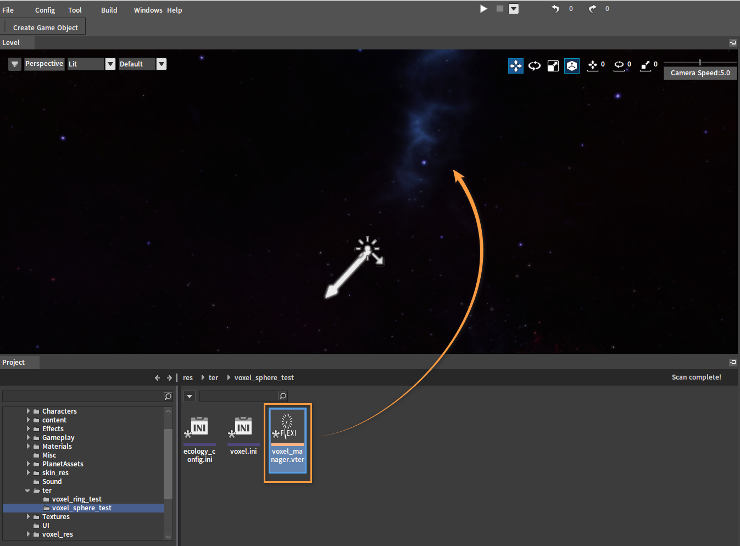Viewport: 740px width, 546px height.
Task: Open the Build menu
Action: pos(109,10)
